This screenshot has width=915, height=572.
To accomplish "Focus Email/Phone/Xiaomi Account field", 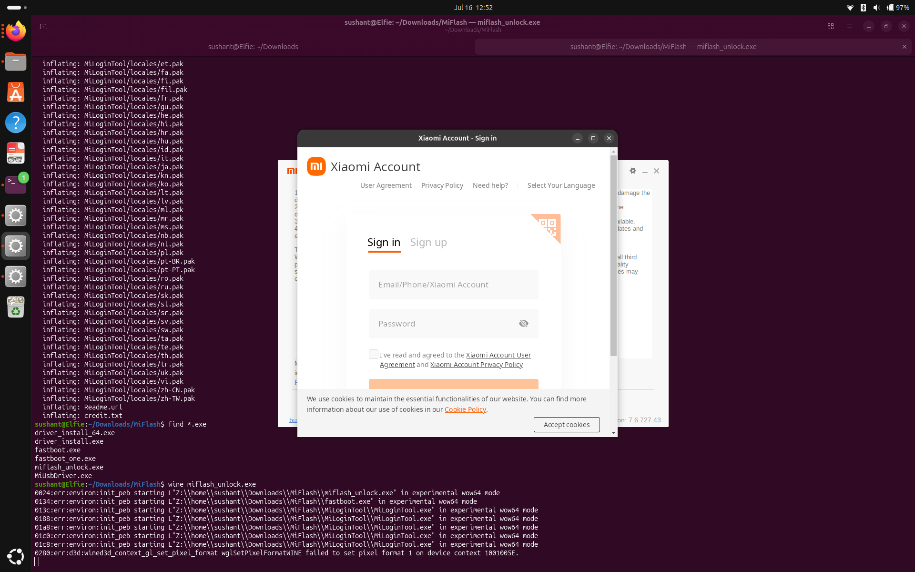I will coord(454,285).
